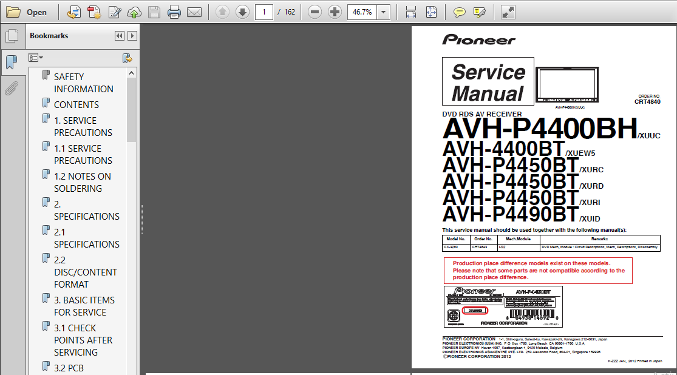Select the highlight text tool
The image size is (677, 375).
[480, 12]
